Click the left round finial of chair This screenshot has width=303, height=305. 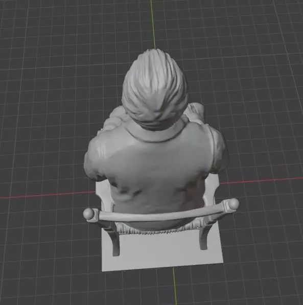click(x=88, y=214)
